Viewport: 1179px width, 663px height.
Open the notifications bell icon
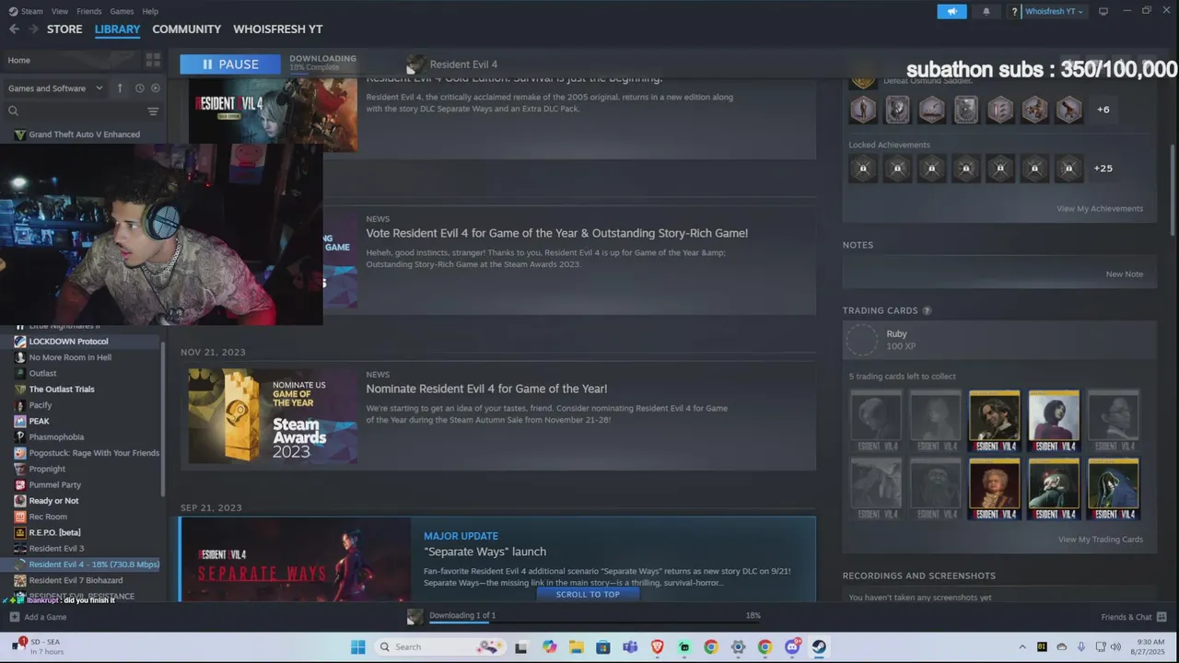pyautogui.click(x=986, y=11)
